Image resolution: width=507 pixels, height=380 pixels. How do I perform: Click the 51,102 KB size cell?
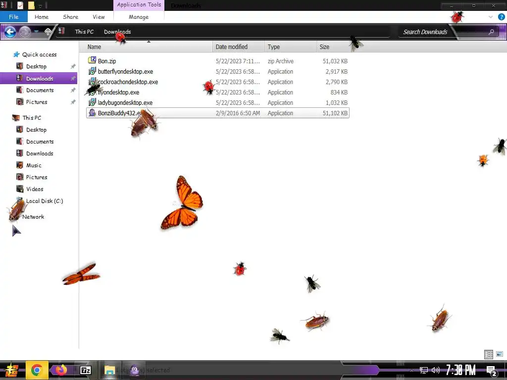[335, 113]
